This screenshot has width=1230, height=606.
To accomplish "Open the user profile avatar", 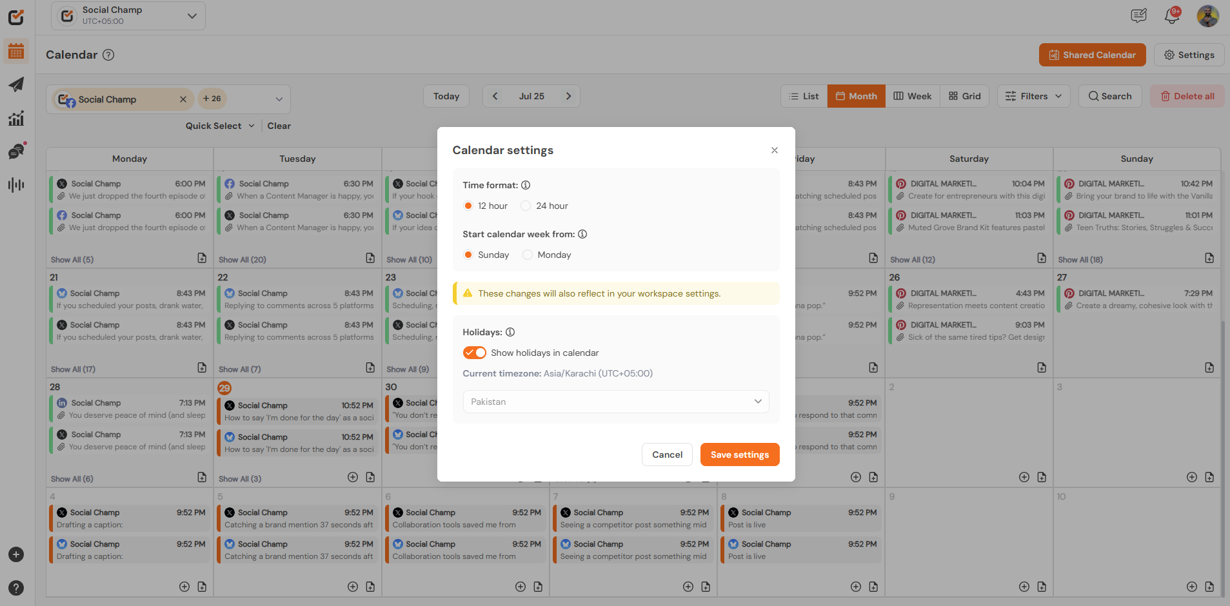I will [1207, 15].
